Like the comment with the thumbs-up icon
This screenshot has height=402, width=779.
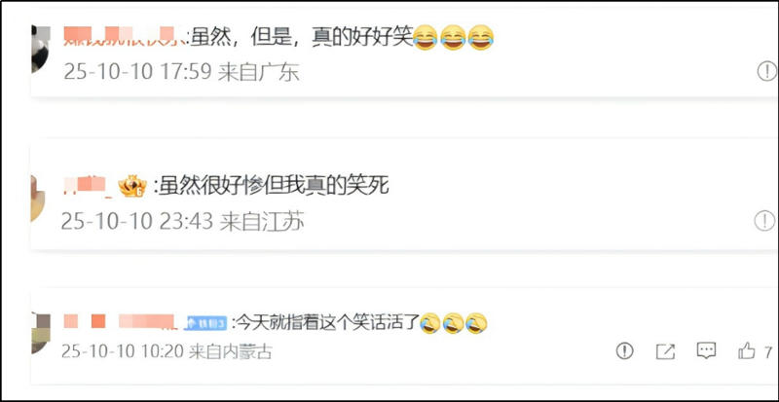[x=747, y=350]
